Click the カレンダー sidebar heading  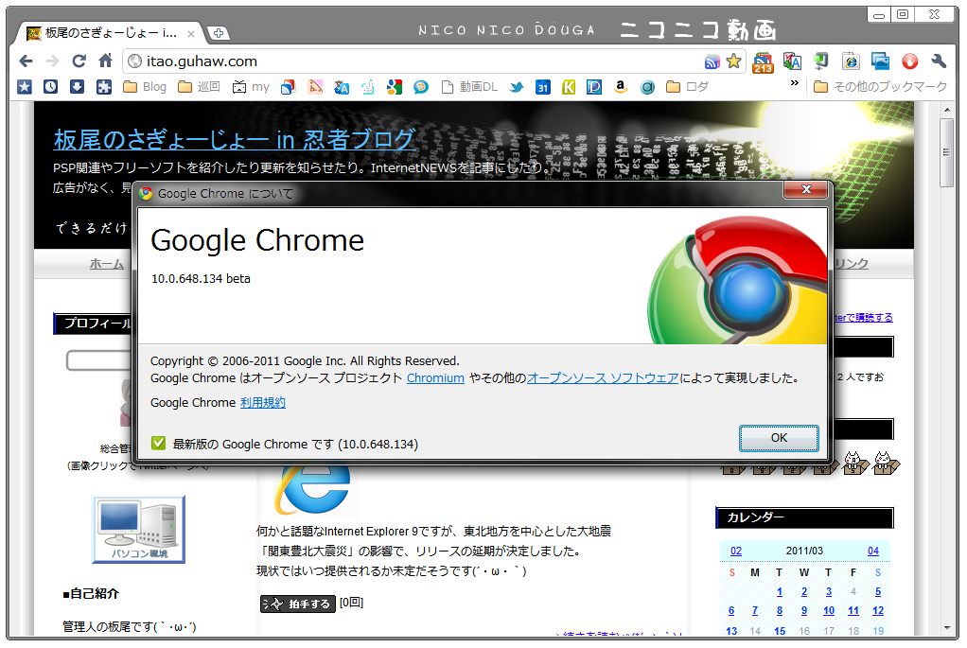(805, 517)
